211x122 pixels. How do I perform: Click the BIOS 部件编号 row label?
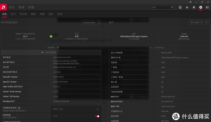(x=117, y=102)
